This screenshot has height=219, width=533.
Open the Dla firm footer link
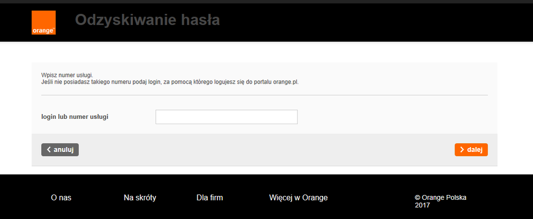[210, 198]
